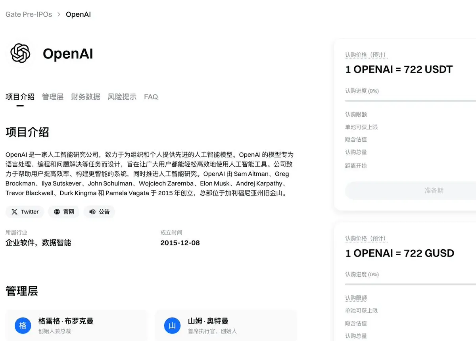Click the speaker icon beside 公告

(92, 212)
